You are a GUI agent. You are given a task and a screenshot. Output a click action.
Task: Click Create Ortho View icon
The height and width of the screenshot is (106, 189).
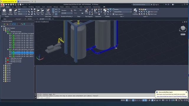click(48, 12)
